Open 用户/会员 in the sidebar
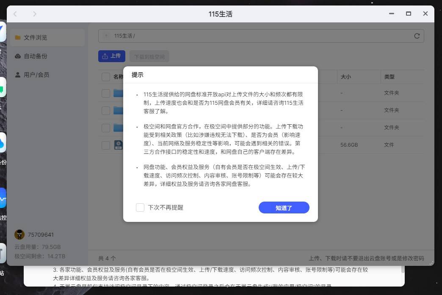Image resolution: width=442 pixels, height=295 pixels. [47, 74]
